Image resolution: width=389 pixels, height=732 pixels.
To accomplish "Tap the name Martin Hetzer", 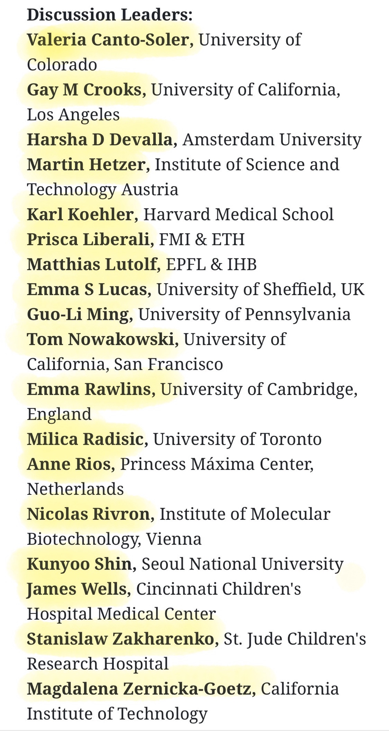I will coord(86,165).
